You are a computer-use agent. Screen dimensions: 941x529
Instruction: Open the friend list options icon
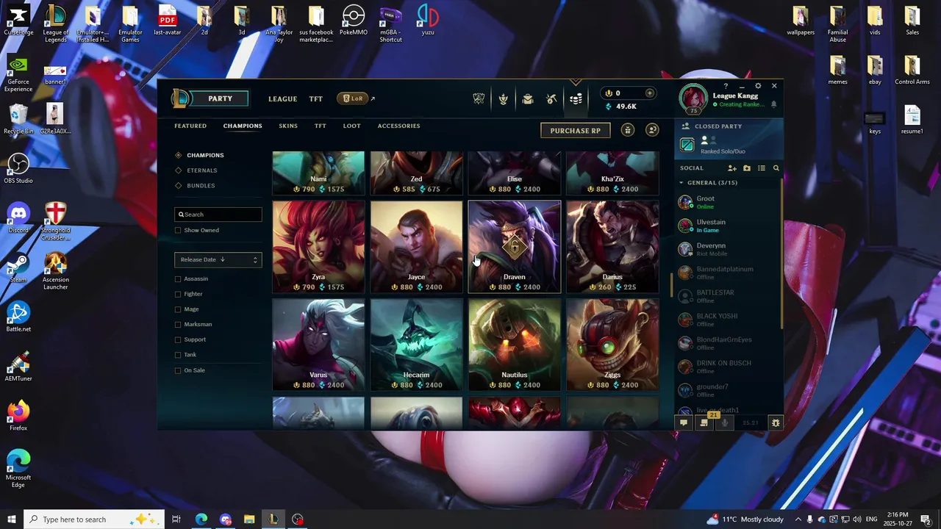[x=762, y=168]
